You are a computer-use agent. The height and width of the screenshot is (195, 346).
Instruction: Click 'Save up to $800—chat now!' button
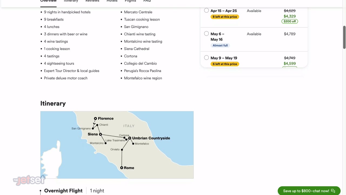click(x=306, y=191)
